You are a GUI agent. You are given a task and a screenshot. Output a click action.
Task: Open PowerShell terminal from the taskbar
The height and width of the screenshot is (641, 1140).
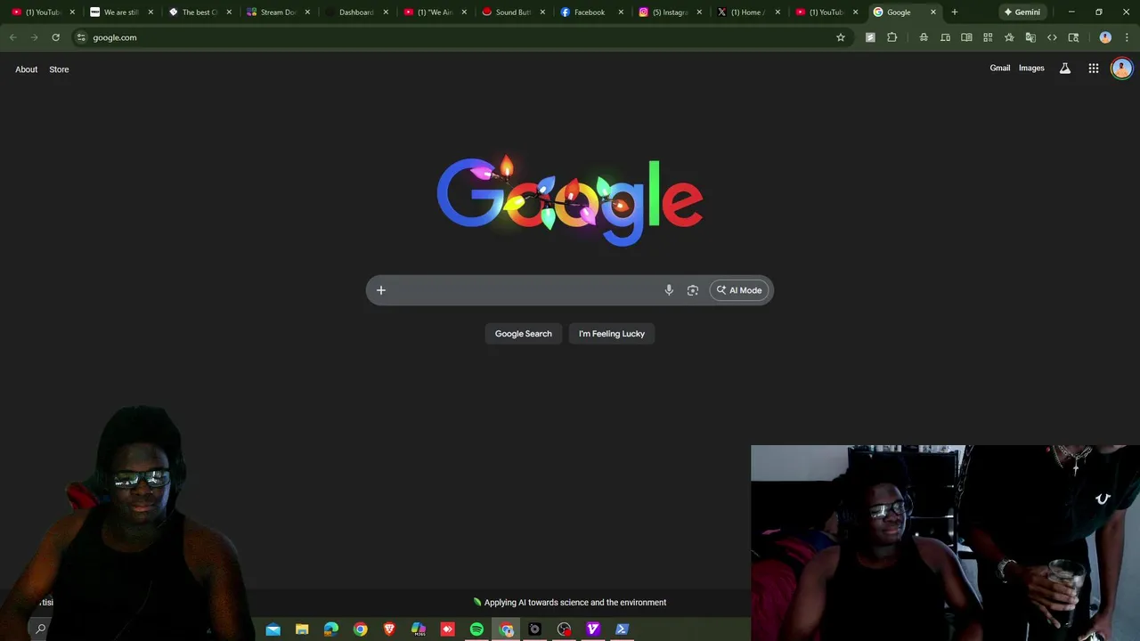coord(623,629)
